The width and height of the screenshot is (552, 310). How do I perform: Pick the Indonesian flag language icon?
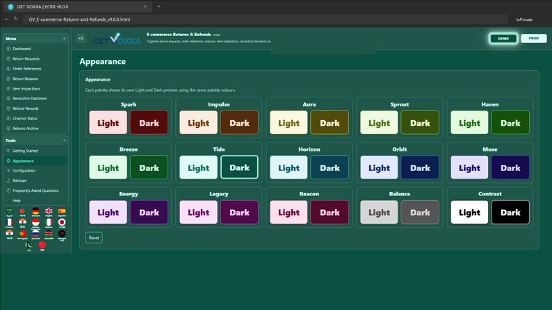(35, 222)
